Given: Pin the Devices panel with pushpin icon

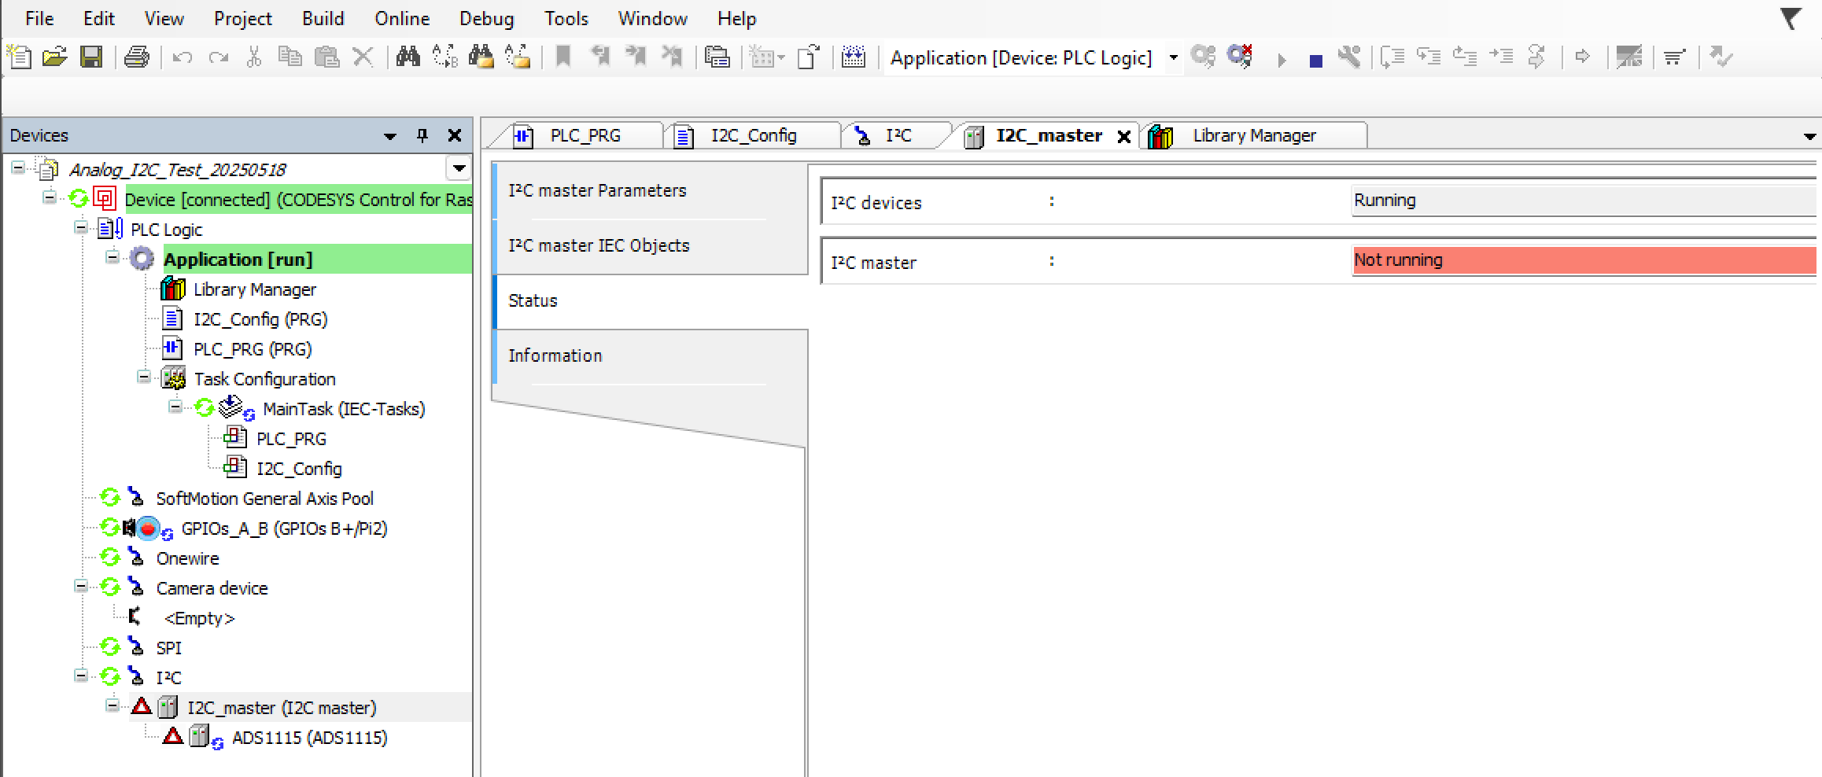Looking at the screenshot, I should [x=422, y=135].
